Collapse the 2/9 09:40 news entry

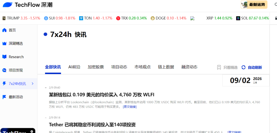(45, 87)
